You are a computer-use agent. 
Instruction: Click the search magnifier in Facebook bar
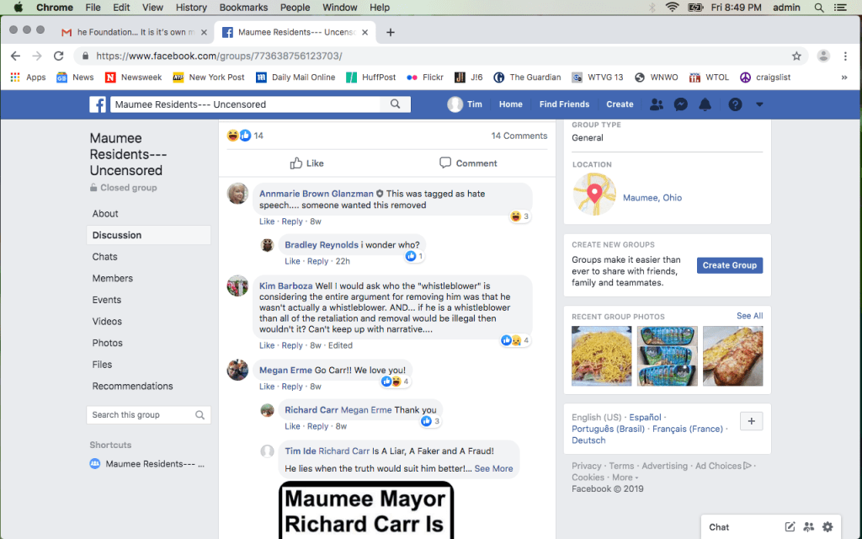coord(395,104)
